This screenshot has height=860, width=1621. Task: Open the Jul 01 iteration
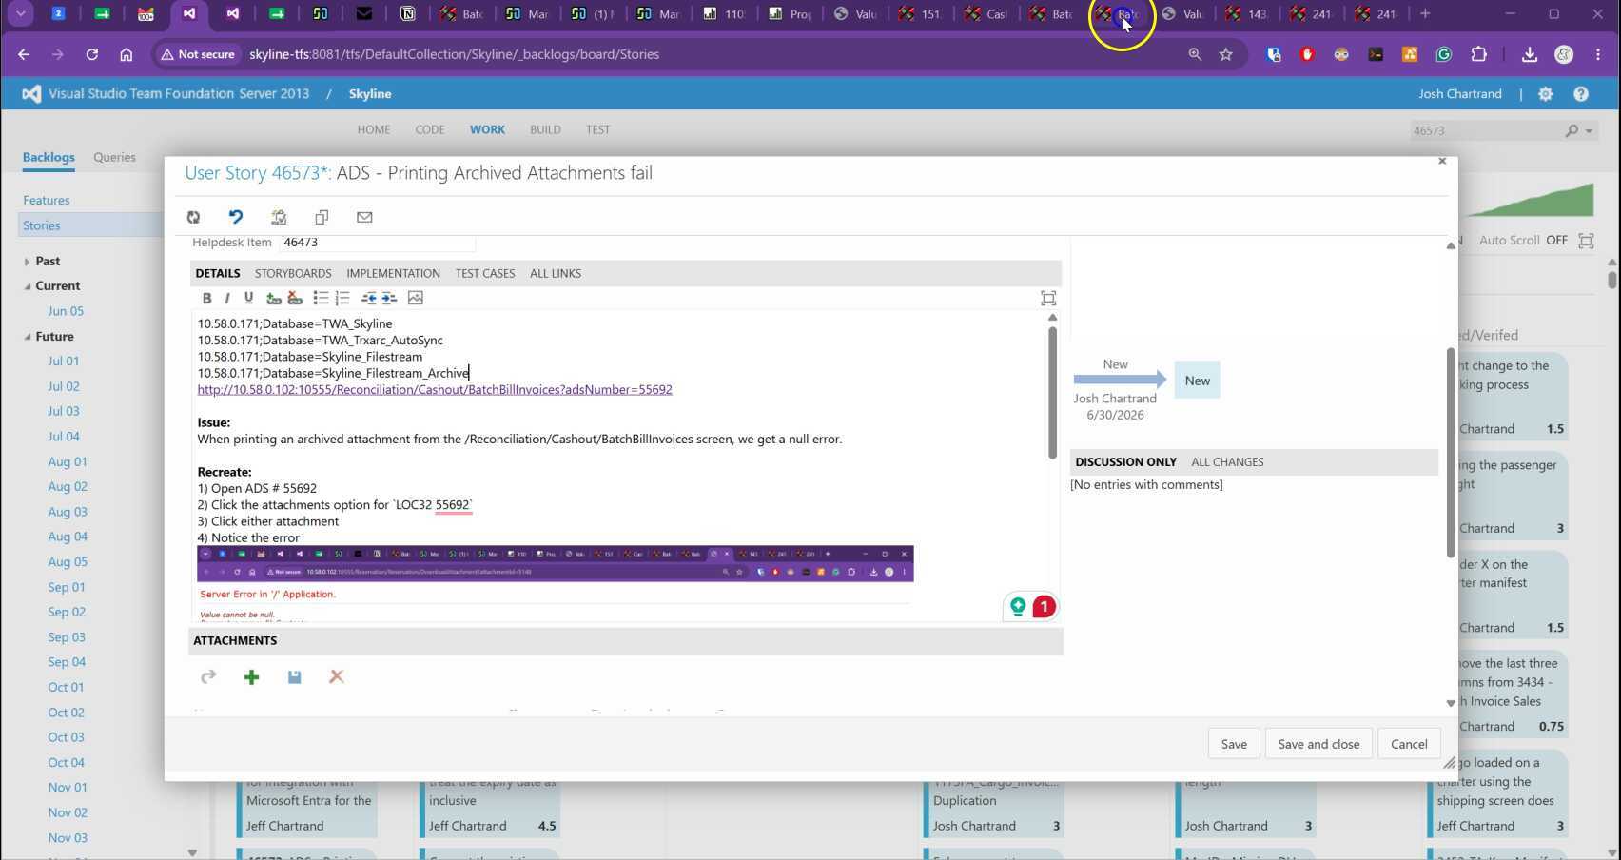pos(64,362)
